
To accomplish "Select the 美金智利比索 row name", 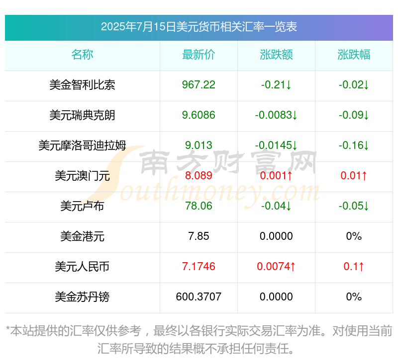I will coord(82,85).
